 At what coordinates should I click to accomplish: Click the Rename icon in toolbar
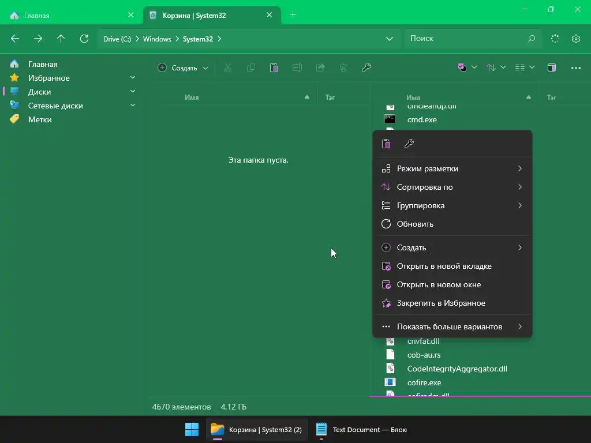[297, 68]
